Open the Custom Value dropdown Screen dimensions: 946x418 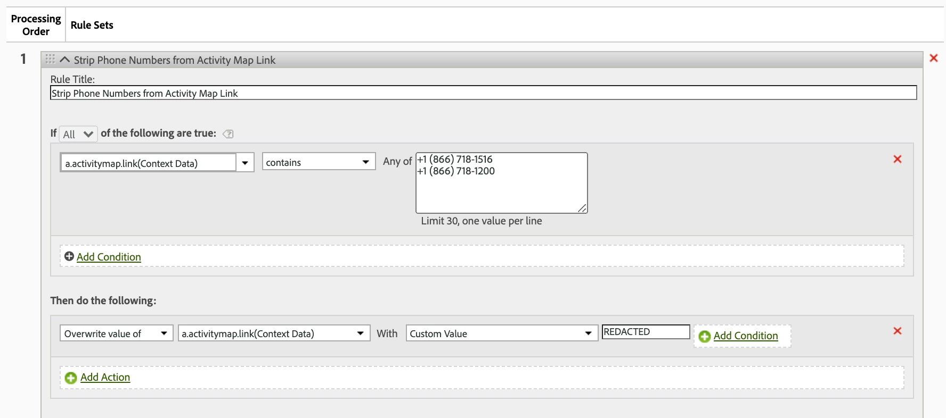tap(502, 333)
